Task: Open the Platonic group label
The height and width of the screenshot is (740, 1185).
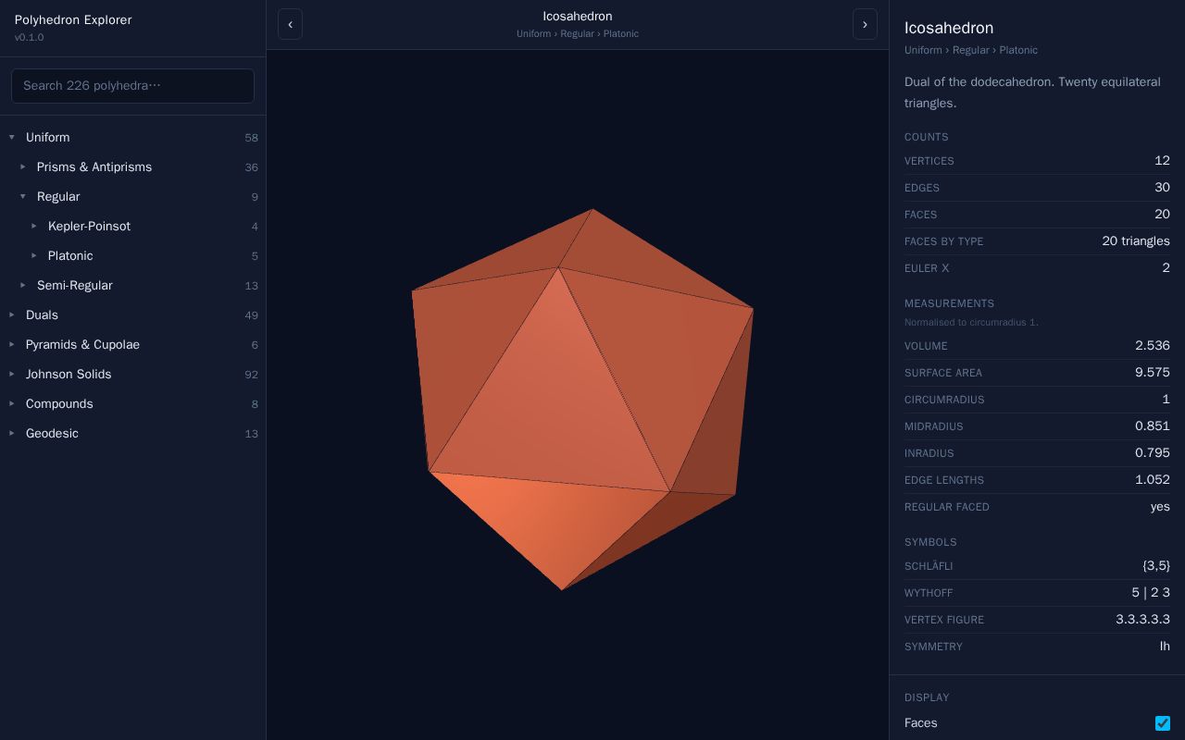Action: pyautogui.click(x=70, y=256)
